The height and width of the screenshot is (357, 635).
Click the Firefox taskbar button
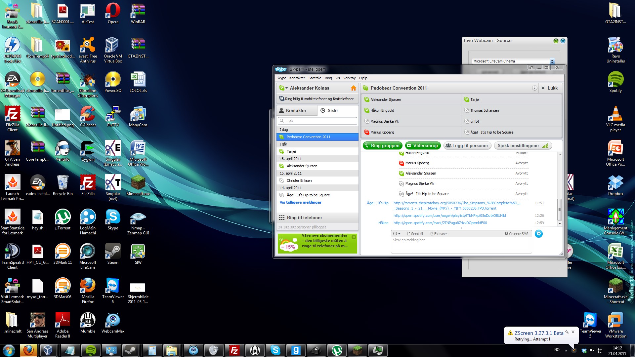click(28, 350)
